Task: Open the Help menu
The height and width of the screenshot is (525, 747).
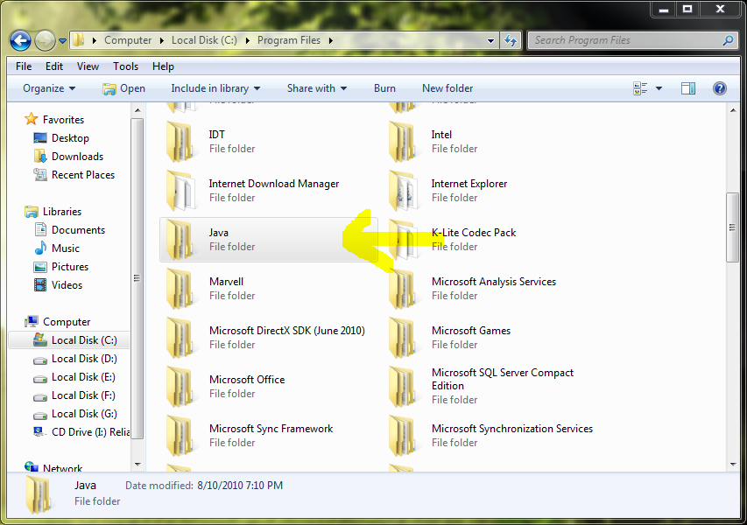Action: coord(163,66)
